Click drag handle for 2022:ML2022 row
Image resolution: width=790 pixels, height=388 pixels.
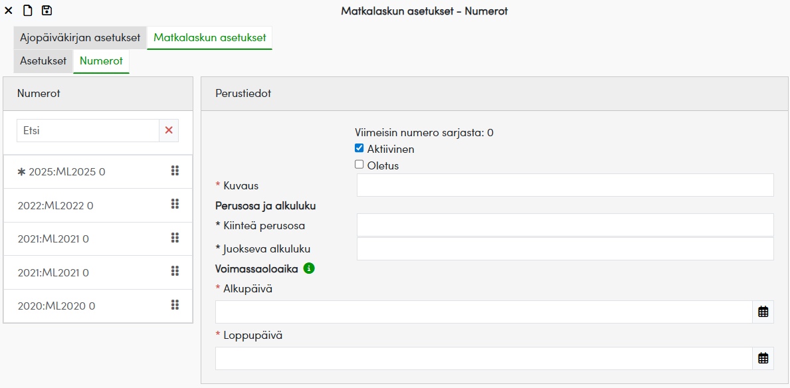point(175,205)
